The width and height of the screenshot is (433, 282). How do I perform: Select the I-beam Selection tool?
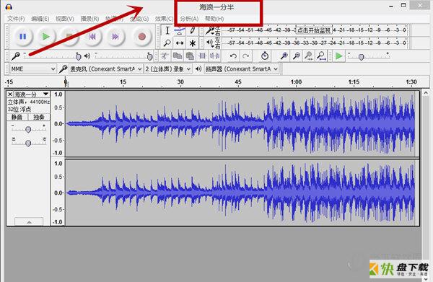coord(167,30)
